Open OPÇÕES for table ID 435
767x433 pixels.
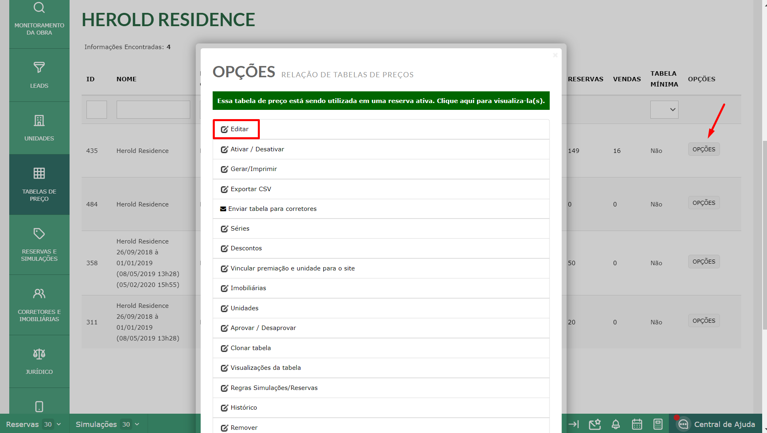(704, 149)
